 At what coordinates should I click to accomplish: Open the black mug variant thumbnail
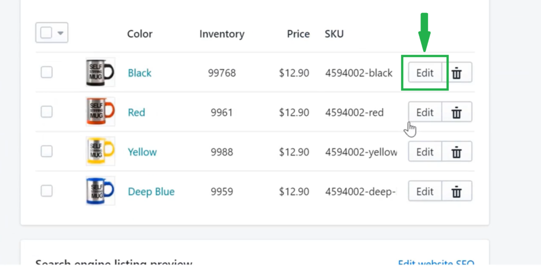tap(100, 72)
